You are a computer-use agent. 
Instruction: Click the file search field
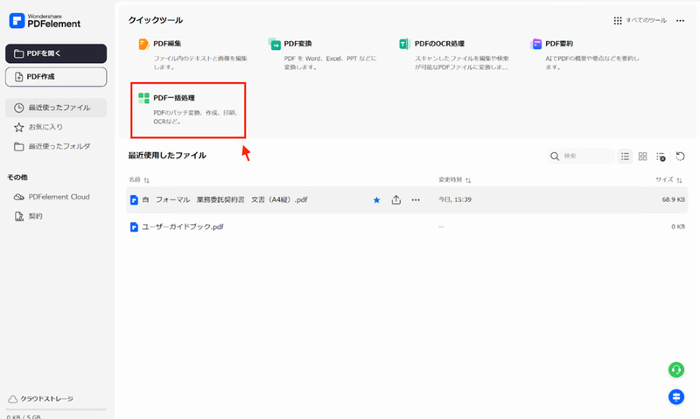pyautogui.click(x=581, y=157)
